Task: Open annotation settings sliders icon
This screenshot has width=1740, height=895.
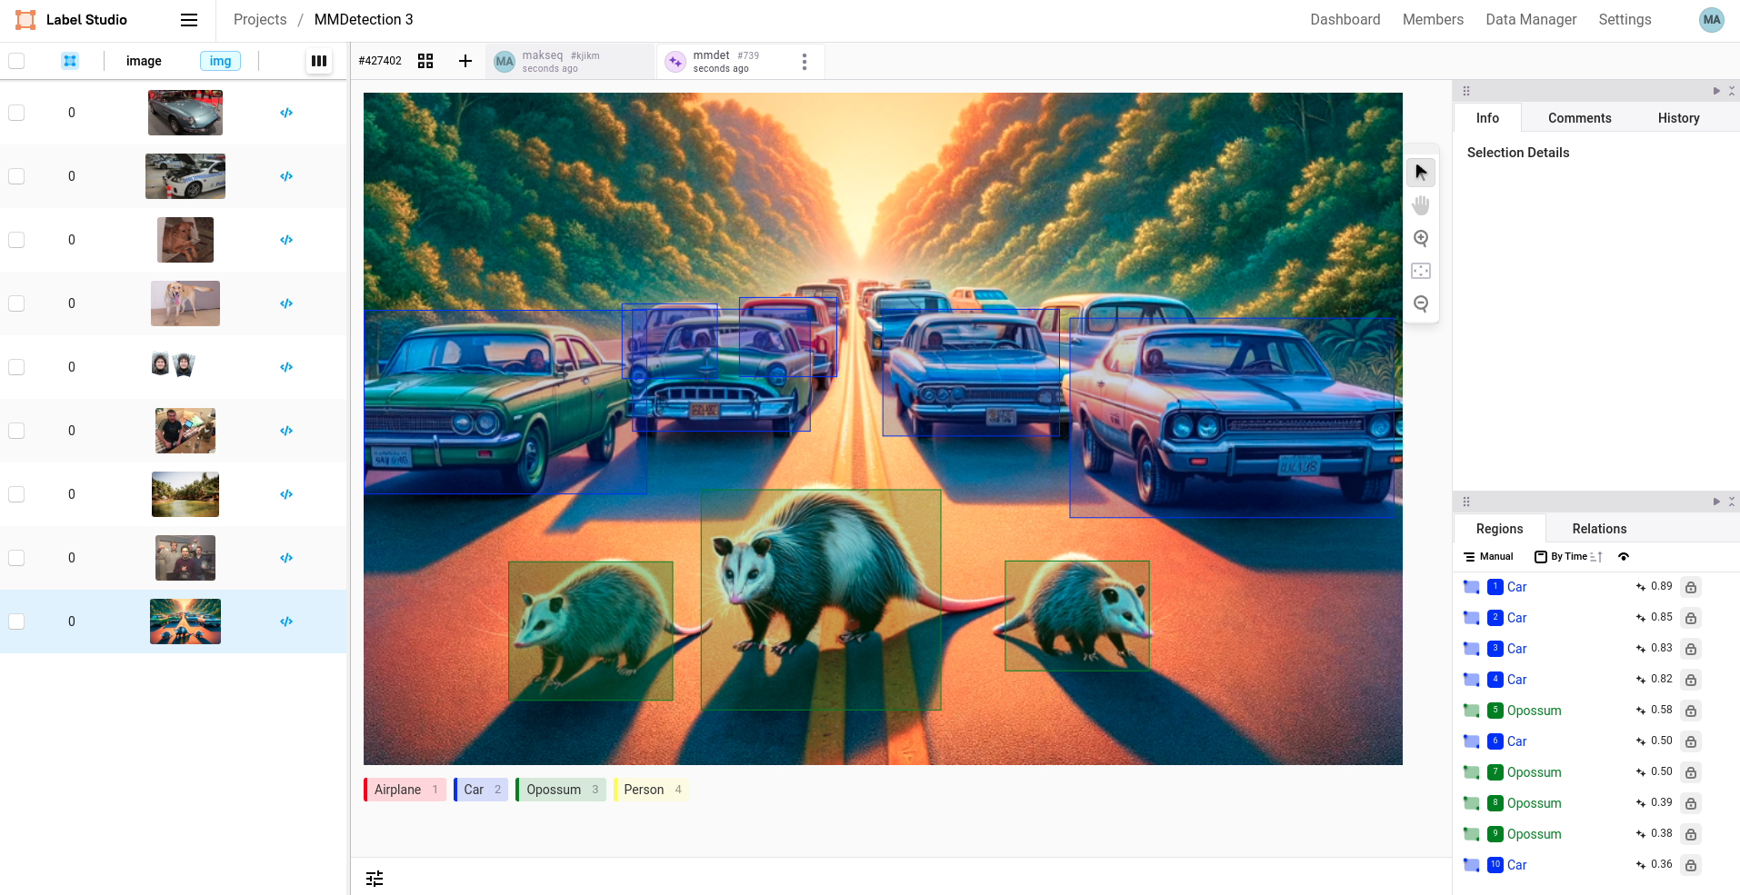Action: (x=375, y=879)
